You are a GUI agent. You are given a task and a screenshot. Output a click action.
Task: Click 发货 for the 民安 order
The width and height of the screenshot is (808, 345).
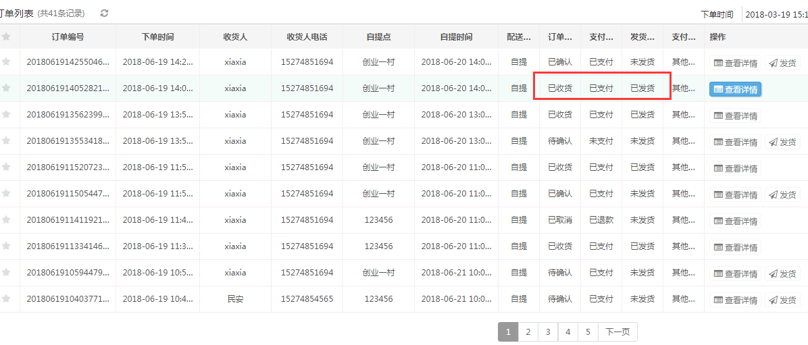(x=782, y=300)
